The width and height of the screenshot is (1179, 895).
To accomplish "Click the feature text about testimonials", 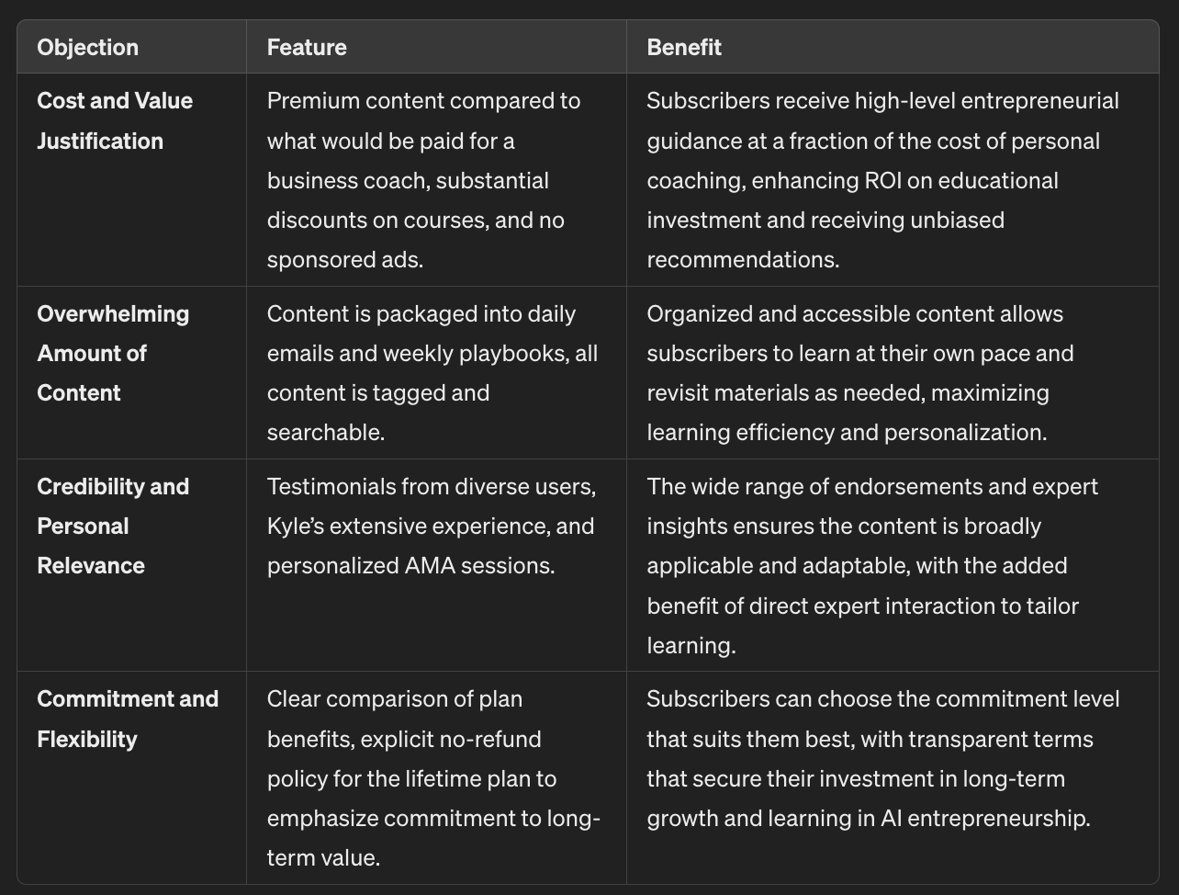I will click(431, 526).
